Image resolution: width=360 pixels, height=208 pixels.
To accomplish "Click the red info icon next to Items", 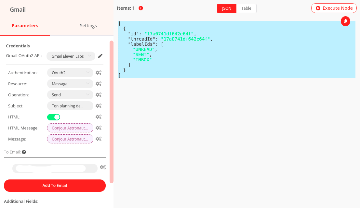I will pos(141,8).
